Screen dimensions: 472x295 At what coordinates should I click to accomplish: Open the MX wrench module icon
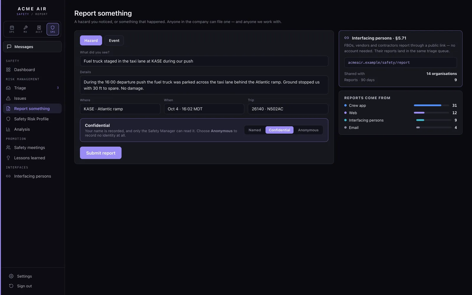pos(25,29)
